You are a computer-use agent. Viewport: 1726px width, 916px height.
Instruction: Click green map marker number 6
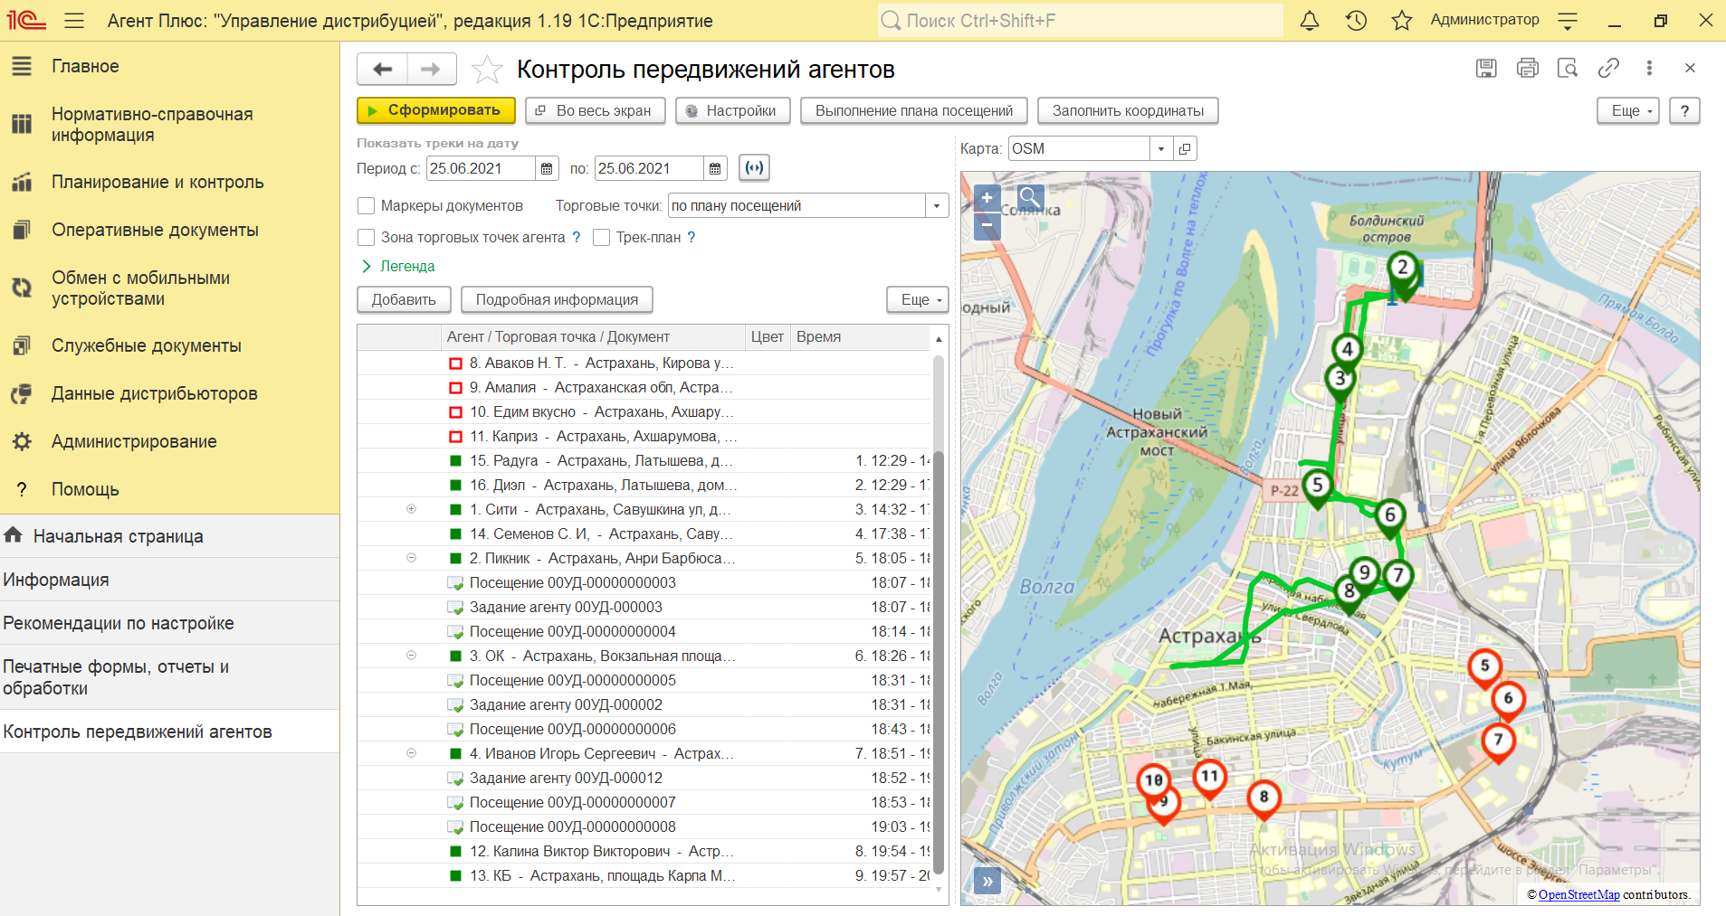1390,518
